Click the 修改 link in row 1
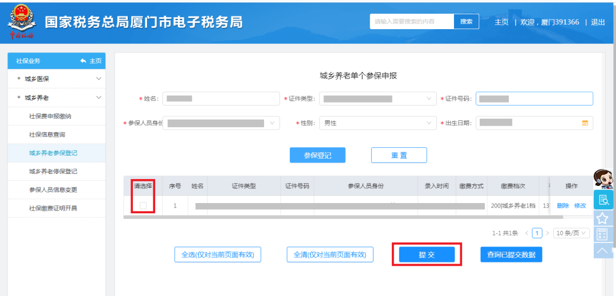 (580, 205)
